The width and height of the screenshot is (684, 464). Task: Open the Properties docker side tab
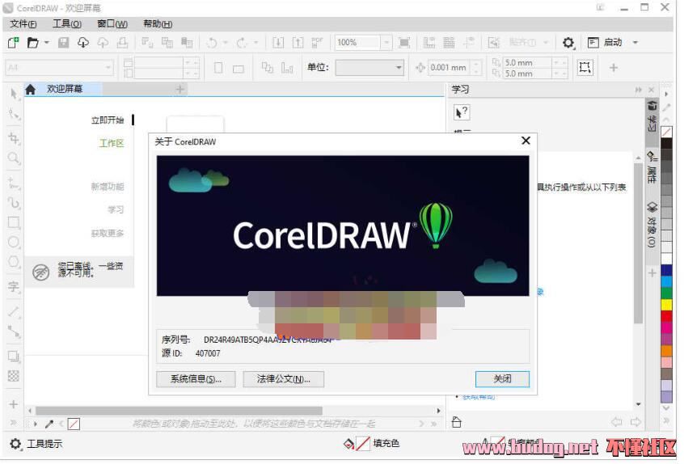pyautogui.click(x=652, y=167)
